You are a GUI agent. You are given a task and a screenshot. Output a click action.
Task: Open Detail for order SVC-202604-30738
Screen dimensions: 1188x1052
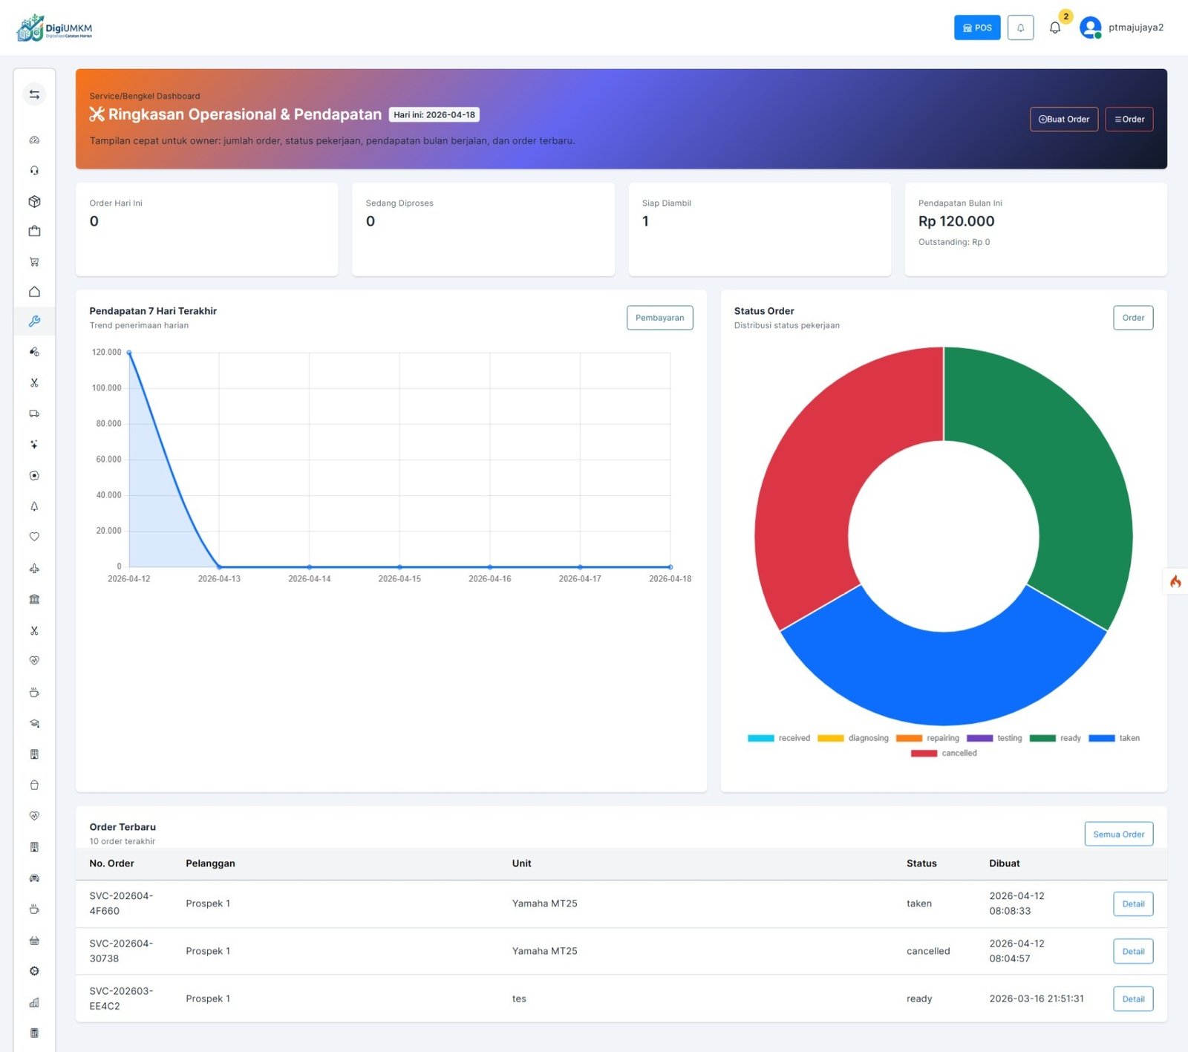point(1132,951)
